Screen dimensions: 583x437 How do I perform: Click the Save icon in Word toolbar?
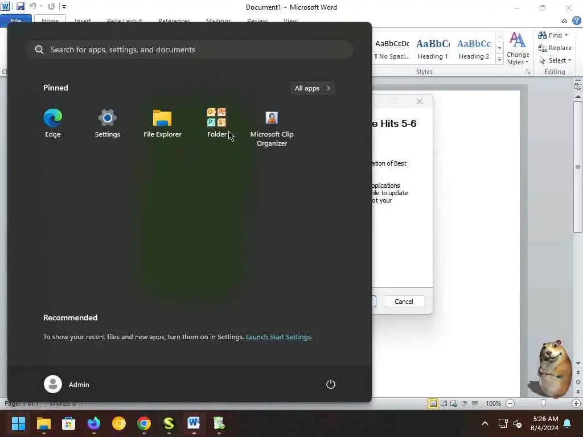point(20,6)
